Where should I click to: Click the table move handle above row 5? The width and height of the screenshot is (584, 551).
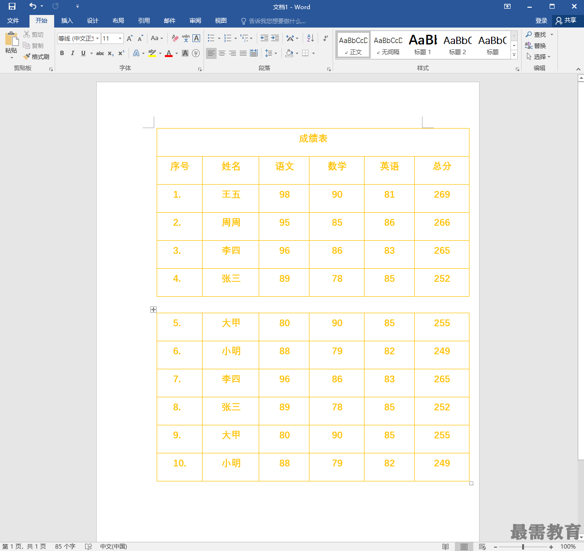pos(153,309)
